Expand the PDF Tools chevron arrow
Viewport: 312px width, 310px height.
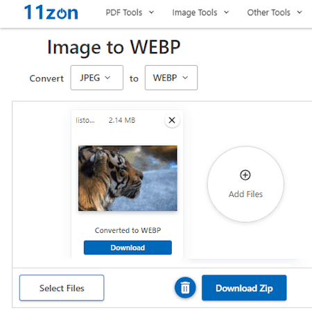pos(151,12)
